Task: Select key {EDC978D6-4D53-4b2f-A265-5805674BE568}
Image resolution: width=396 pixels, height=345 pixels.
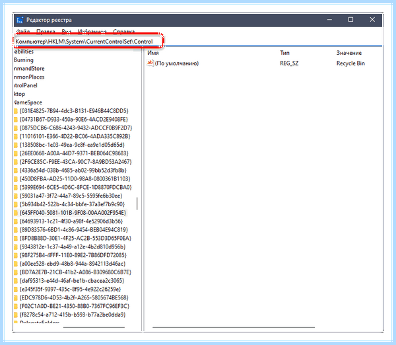Action: click(74, 297)
